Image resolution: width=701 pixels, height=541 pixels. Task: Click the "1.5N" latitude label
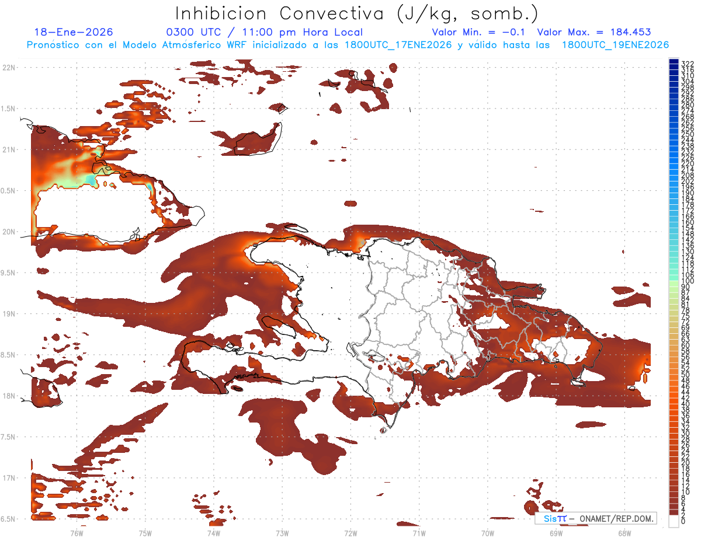[x=9, y=109]
